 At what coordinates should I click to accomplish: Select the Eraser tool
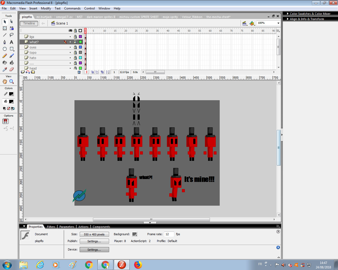[12, 69]
